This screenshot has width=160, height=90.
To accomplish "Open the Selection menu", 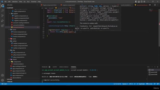I will click(x=15, y=1).
